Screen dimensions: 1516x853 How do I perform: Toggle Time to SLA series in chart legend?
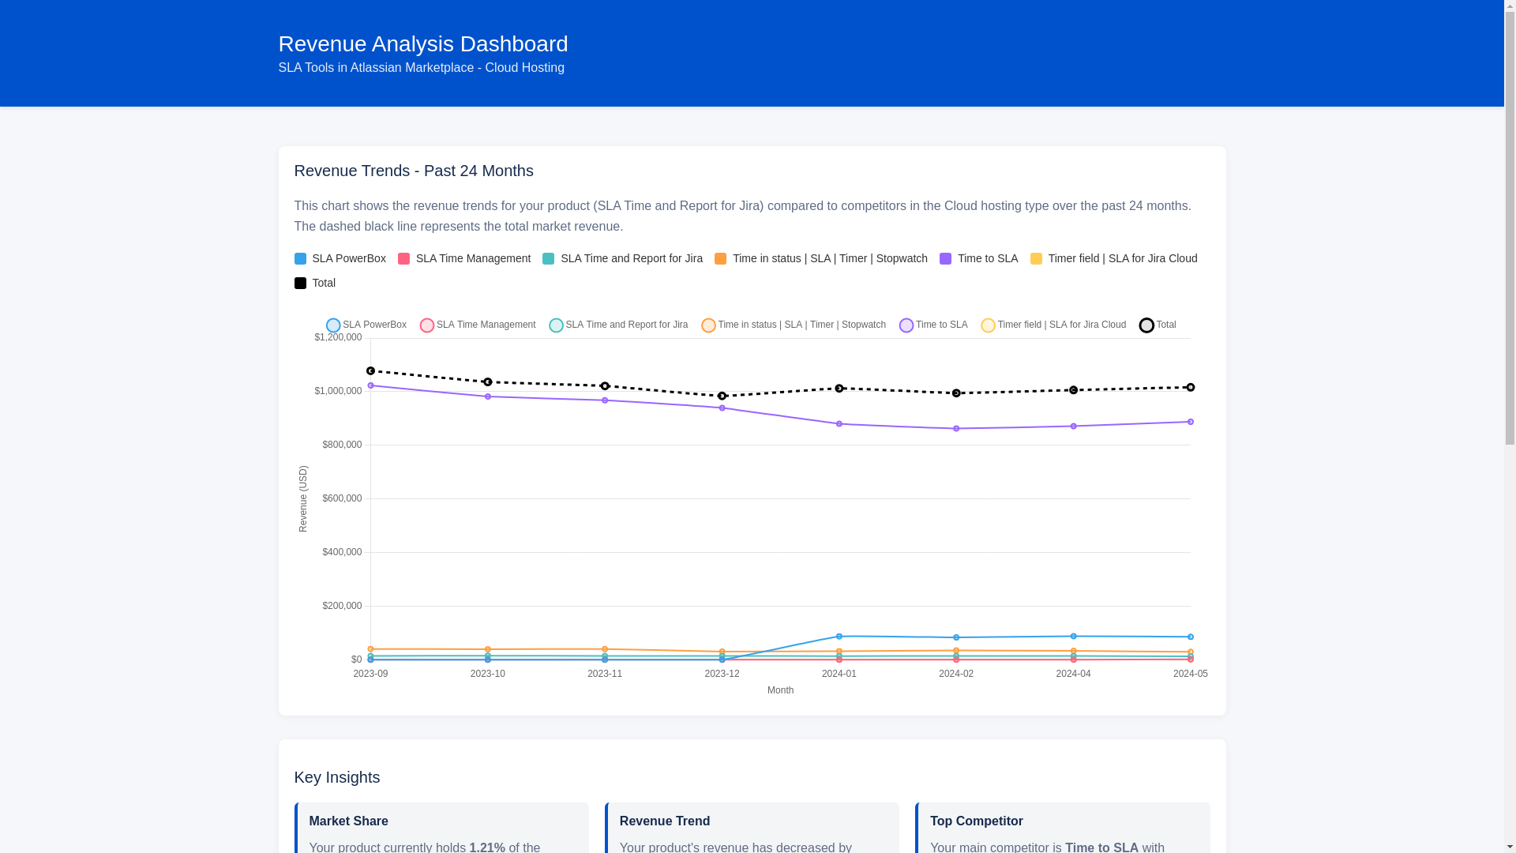click(x=933, y=325)
